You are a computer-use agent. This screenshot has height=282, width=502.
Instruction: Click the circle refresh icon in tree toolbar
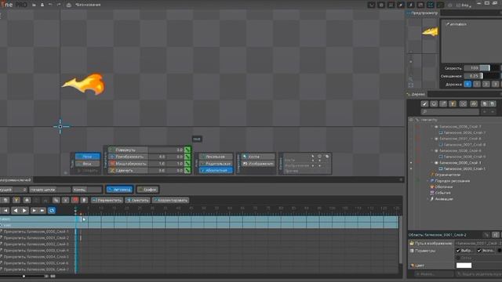(x=434, y=103)
